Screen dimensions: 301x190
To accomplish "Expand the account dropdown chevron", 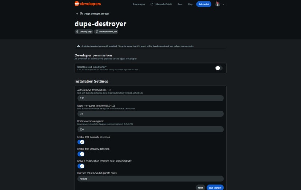I will 223,4.
